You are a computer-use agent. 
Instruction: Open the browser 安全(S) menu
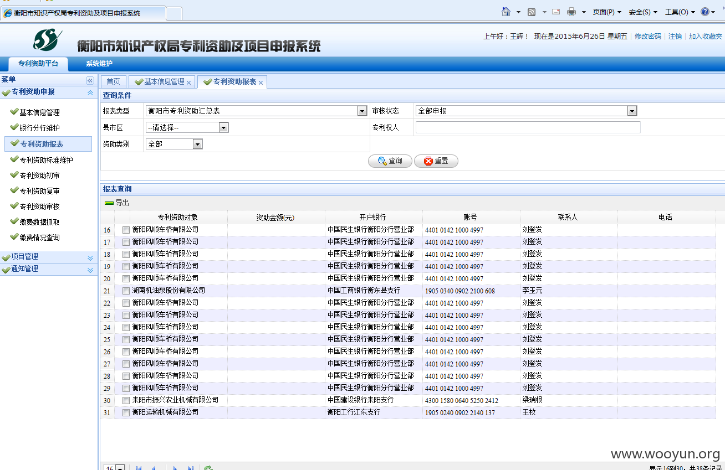(x=643, y=12)
